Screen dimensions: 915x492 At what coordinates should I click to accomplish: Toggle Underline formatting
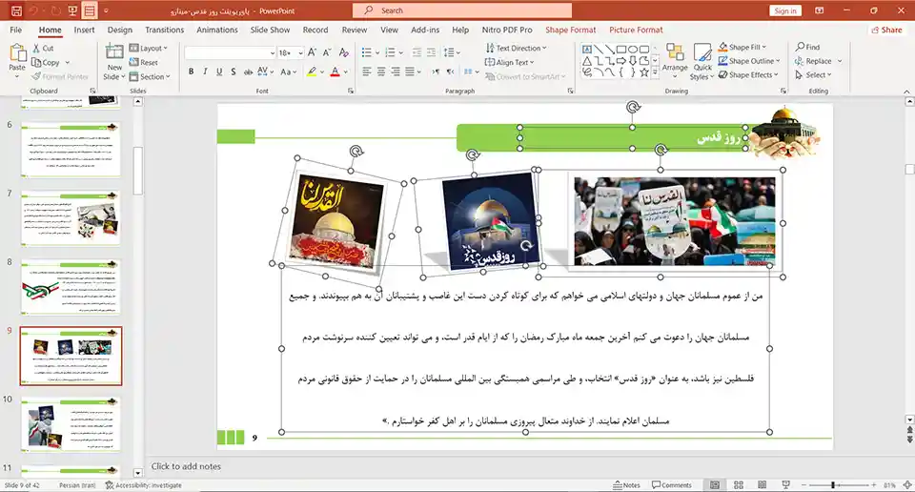[x=219, y=72]
